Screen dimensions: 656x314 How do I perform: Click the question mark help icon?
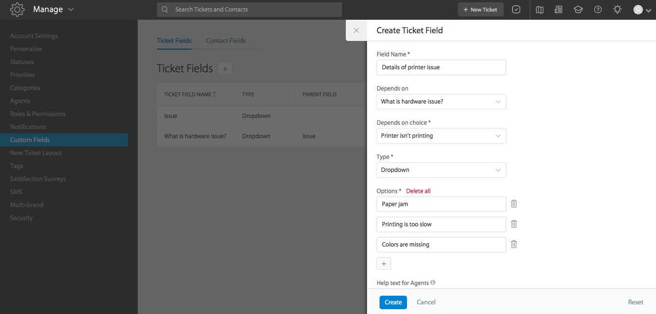598,9
